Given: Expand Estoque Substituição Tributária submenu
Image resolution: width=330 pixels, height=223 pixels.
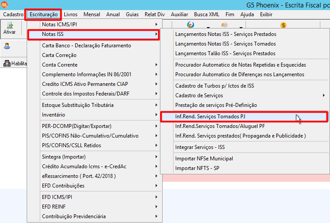Looking at the screenshot, I should 94,105.
